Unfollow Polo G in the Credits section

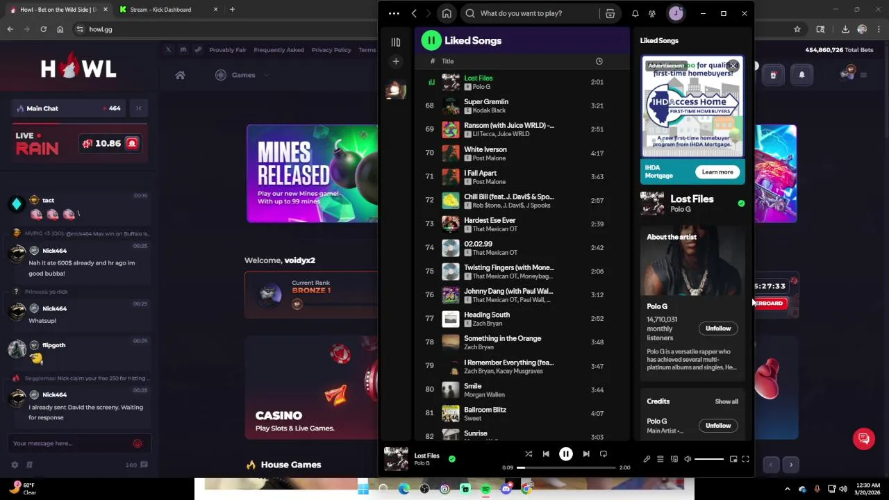point(718,426)
